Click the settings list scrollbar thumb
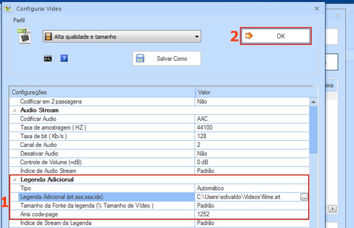354x228 pixels. [313, 130]
